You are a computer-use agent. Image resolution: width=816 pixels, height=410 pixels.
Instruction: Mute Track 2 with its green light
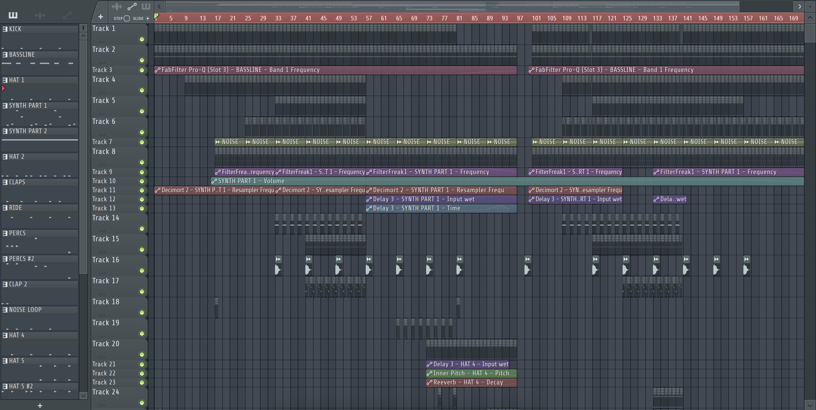(142, 60)
